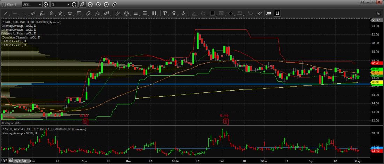Open the D interval dropdown
Image resolution: width=384 pixels, height=164 pixels.
[x=68, y=5]
